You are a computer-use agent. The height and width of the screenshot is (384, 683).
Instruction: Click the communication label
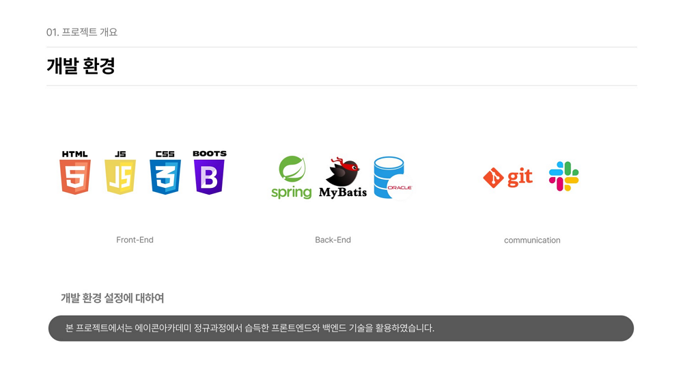532,240
